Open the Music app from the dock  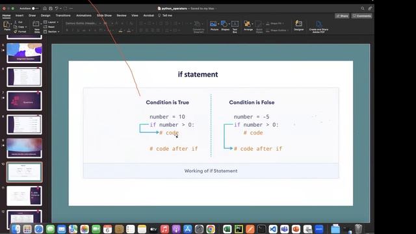164,229
